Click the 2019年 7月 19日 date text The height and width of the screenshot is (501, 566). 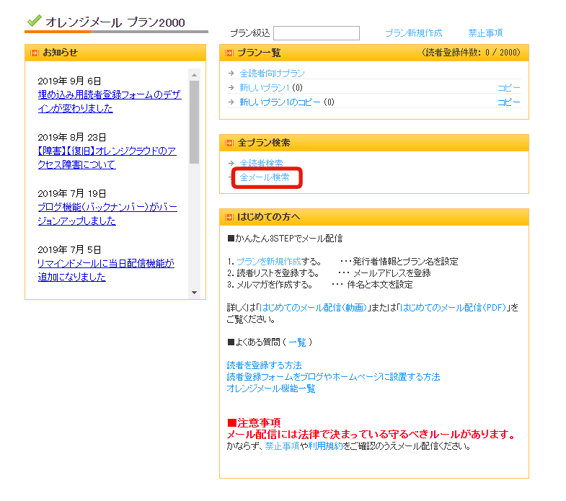[x=72, y=193]
